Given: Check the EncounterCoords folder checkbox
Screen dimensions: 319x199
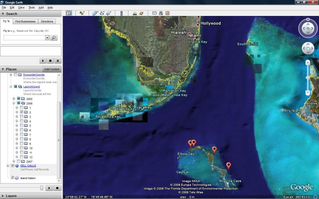Looking at the screenshot, I should (x=16, y=74).
